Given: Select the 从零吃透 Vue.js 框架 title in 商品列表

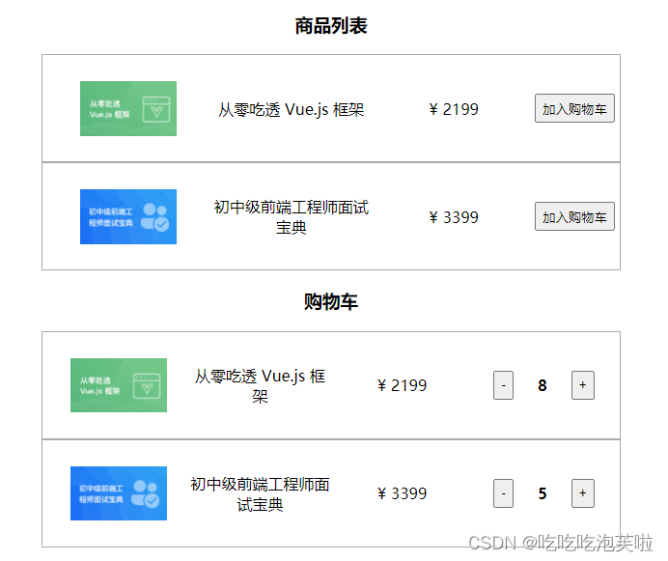Looking at the screenshot, I should pyautogui.click(x=291, y=109).
